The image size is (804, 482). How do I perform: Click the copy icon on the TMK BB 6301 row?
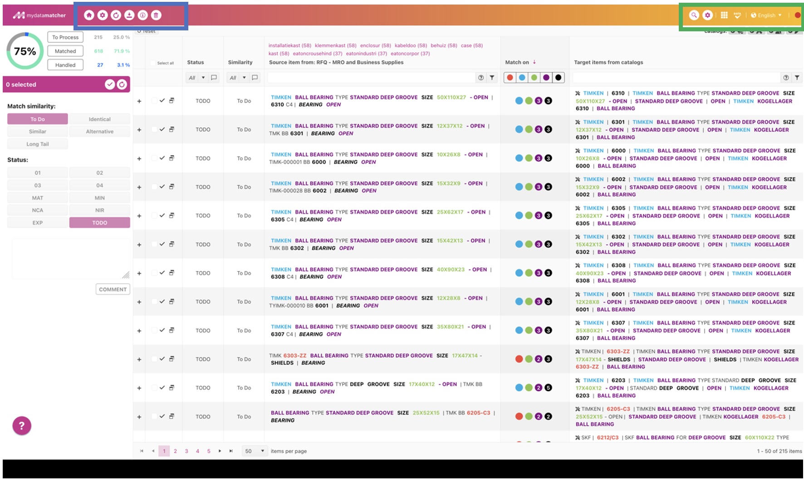click(x=172, y=129)
